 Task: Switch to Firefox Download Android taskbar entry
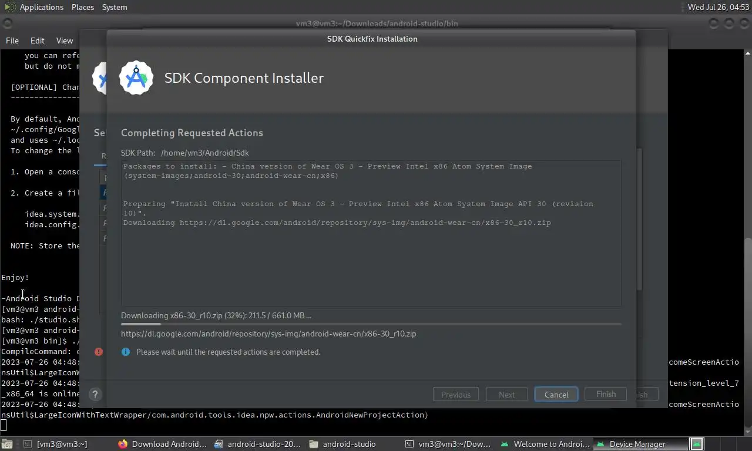pyautogui.click(x=163, y=444)
